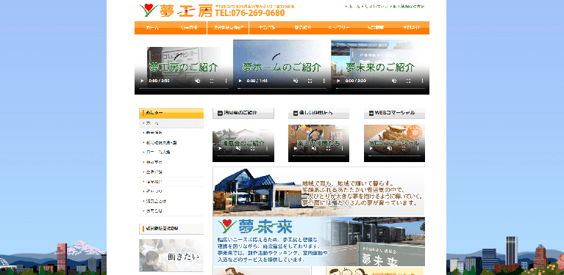Screen dimensions: 564x275
Task: Start the 清風会のご紹介 video
Action: click(x=220, y=148)
